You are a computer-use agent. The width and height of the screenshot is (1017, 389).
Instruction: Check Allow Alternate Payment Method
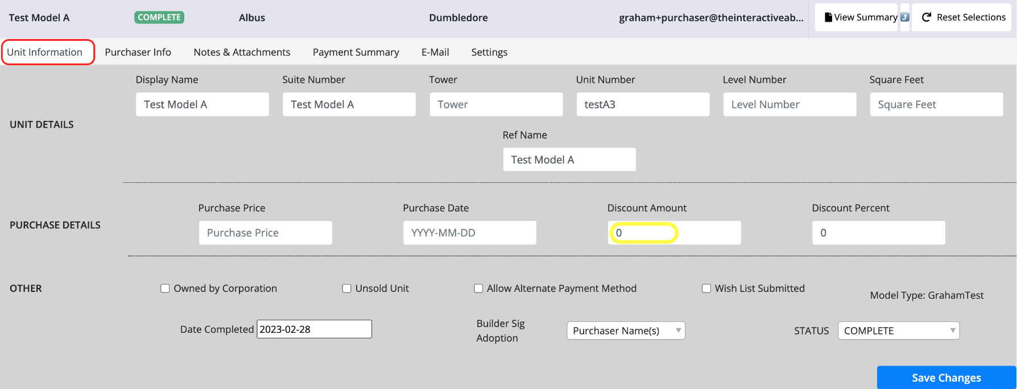[478, 288]
